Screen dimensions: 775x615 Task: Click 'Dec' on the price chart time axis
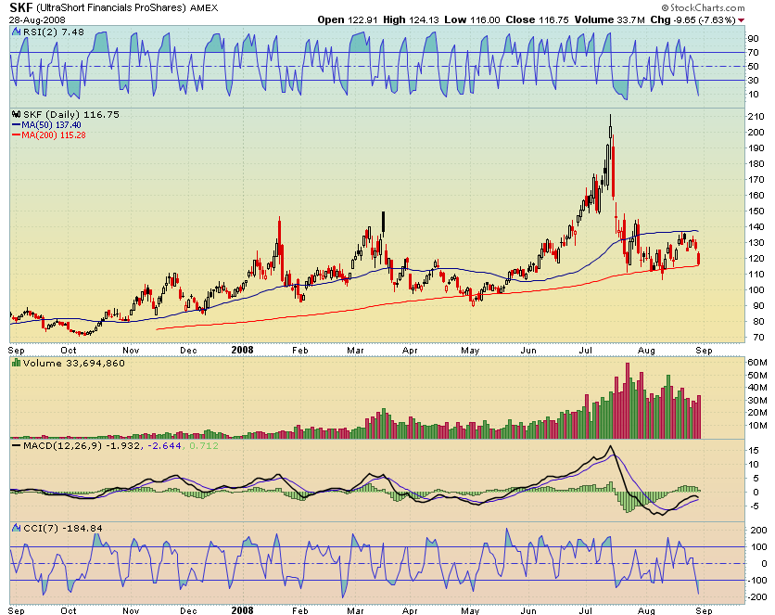[x=188, y=351]
